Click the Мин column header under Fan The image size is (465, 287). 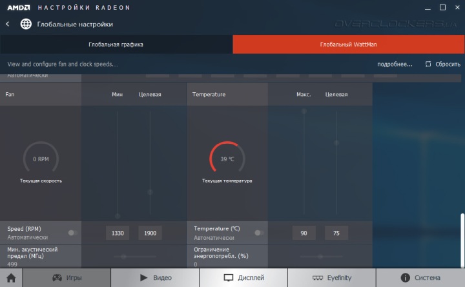pyautogui.click(x=117, y=94)
